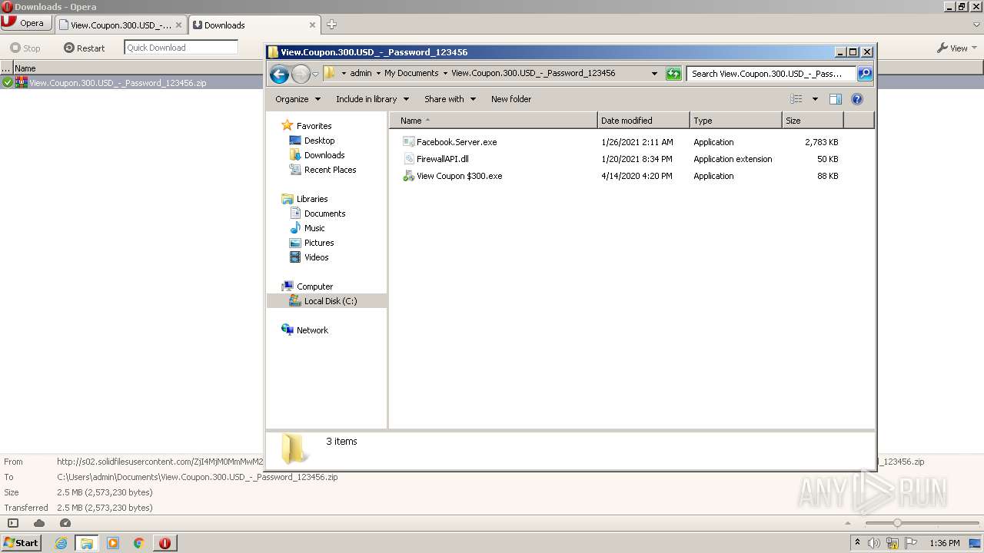Click the Opera Turbo icon in status bar

point(65,523)
